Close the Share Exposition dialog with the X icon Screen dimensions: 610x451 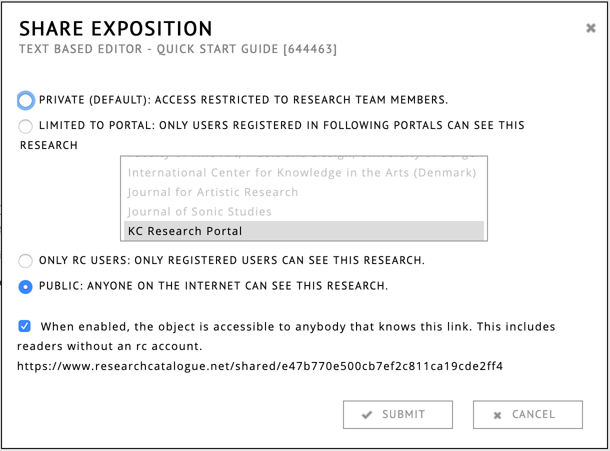click(x=590, y=28)
